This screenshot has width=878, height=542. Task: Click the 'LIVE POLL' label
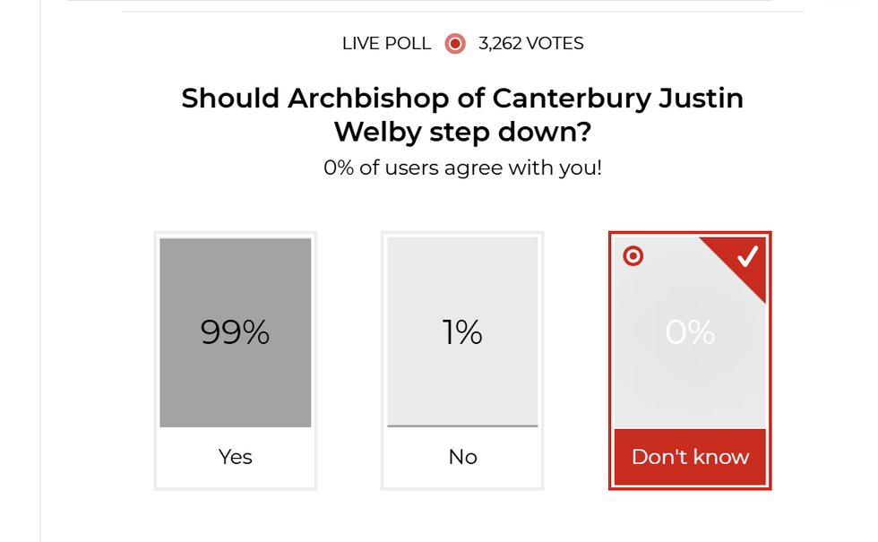tap(386, 43)
